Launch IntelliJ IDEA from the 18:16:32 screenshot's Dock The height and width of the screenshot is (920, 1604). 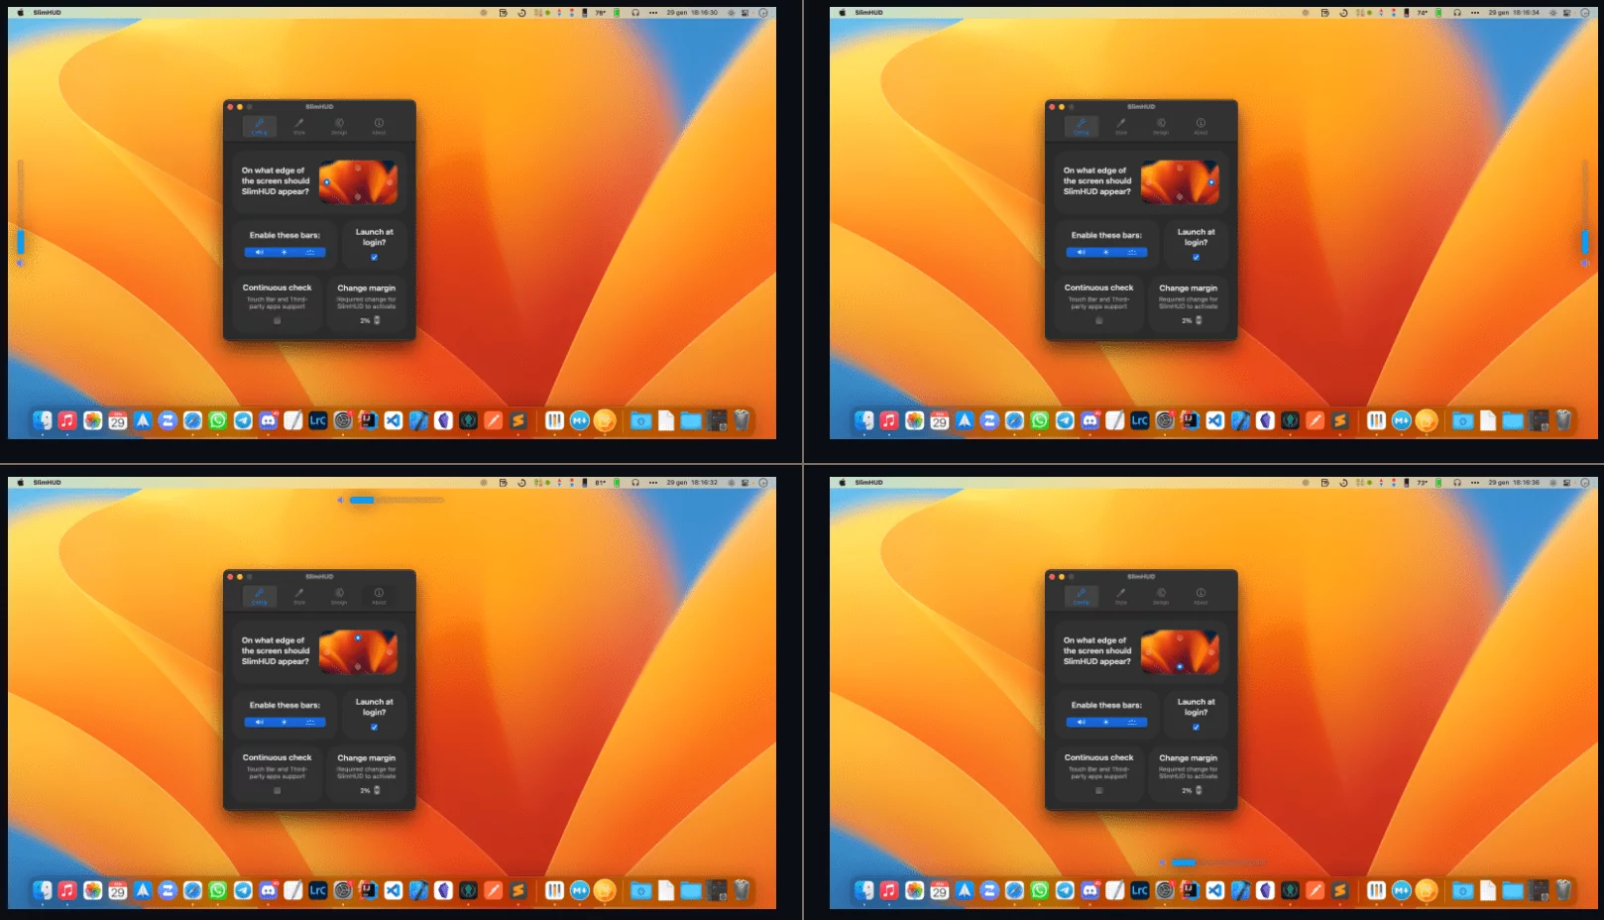pos(368,890)
